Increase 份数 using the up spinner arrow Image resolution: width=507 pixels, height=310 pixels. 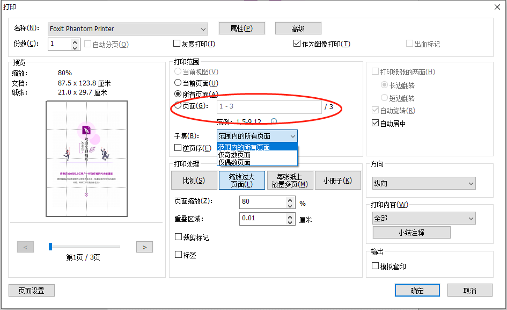click(x=74, y=41)
